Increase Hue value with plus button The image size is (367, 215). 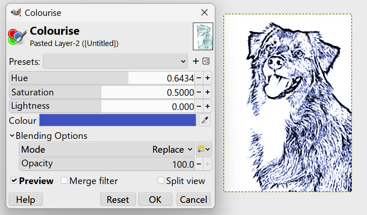[x=208, y=78]
